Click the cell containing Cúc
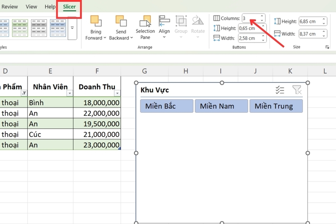The image size is (336, 224). pyautogui.click(x=50, y=134)
